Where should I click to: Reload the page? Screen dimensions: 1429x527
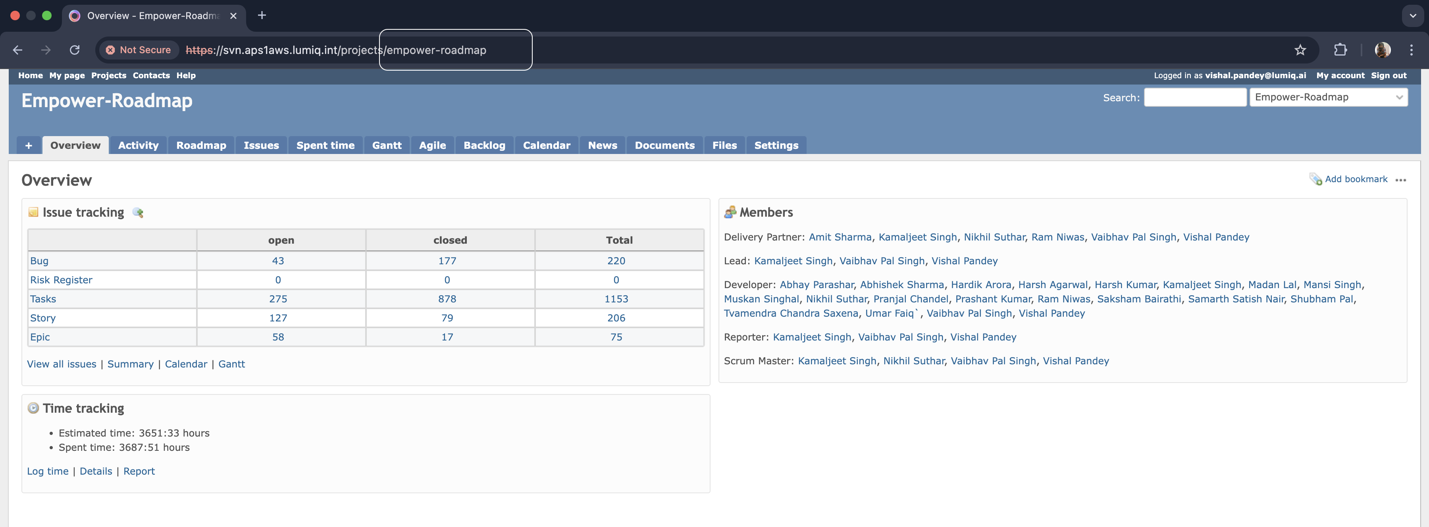pyautogui.click(x=75, y=50)
